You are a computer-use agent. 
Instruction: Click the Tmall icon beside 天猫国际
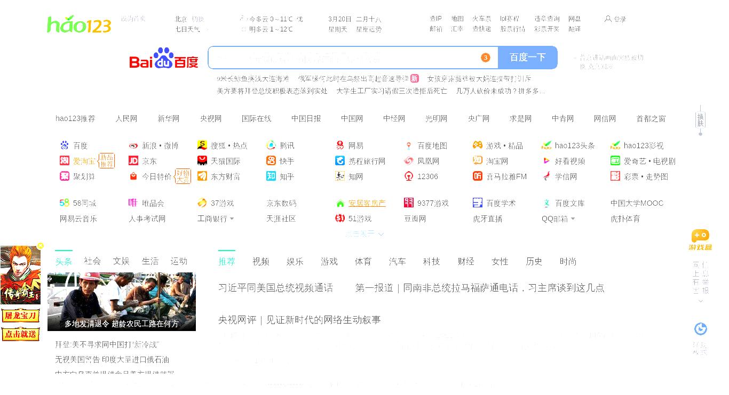(202, 160)
